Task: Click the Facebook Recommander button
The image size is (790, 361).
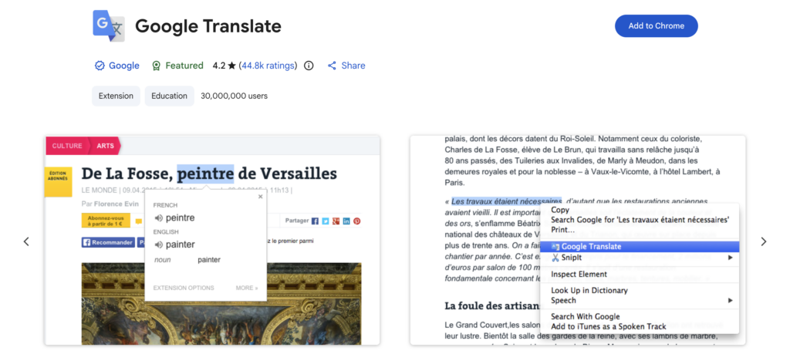Action: click(x=108, y=242)
